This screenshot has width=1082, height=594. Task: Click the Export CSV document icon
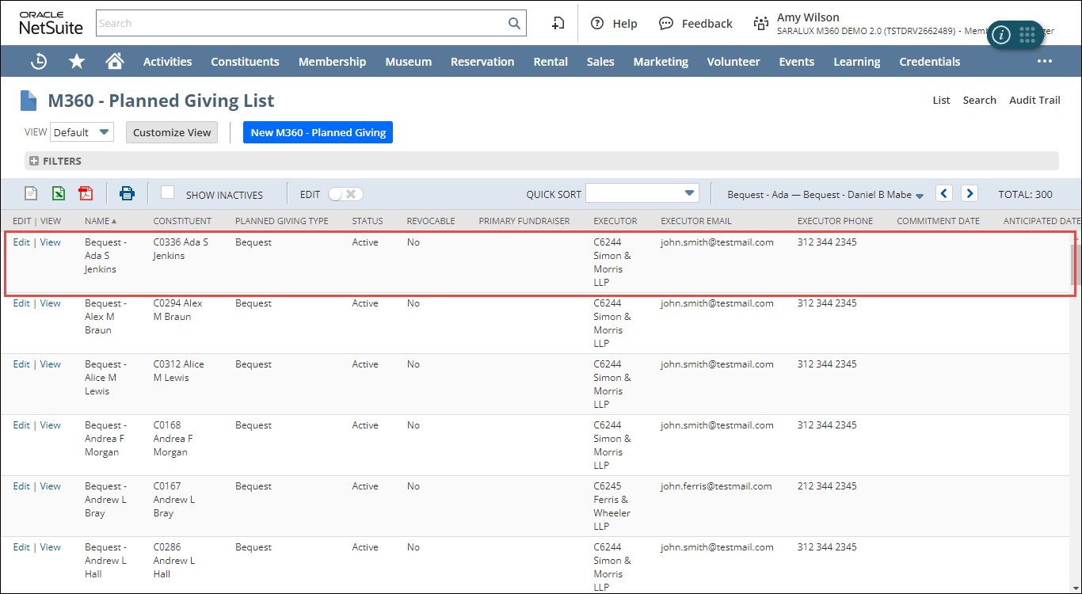[x=31, y=194]
